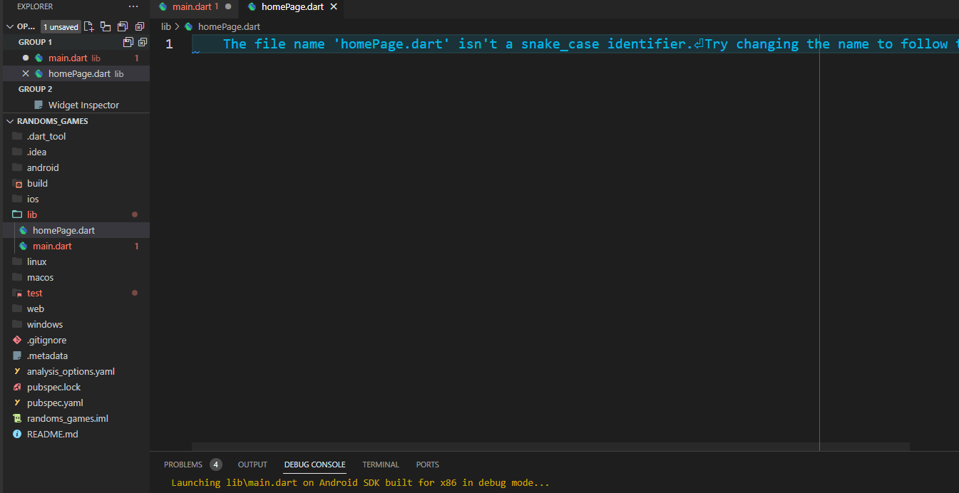
Task: Close the homePage.dart editor tab
Action: 333,6
